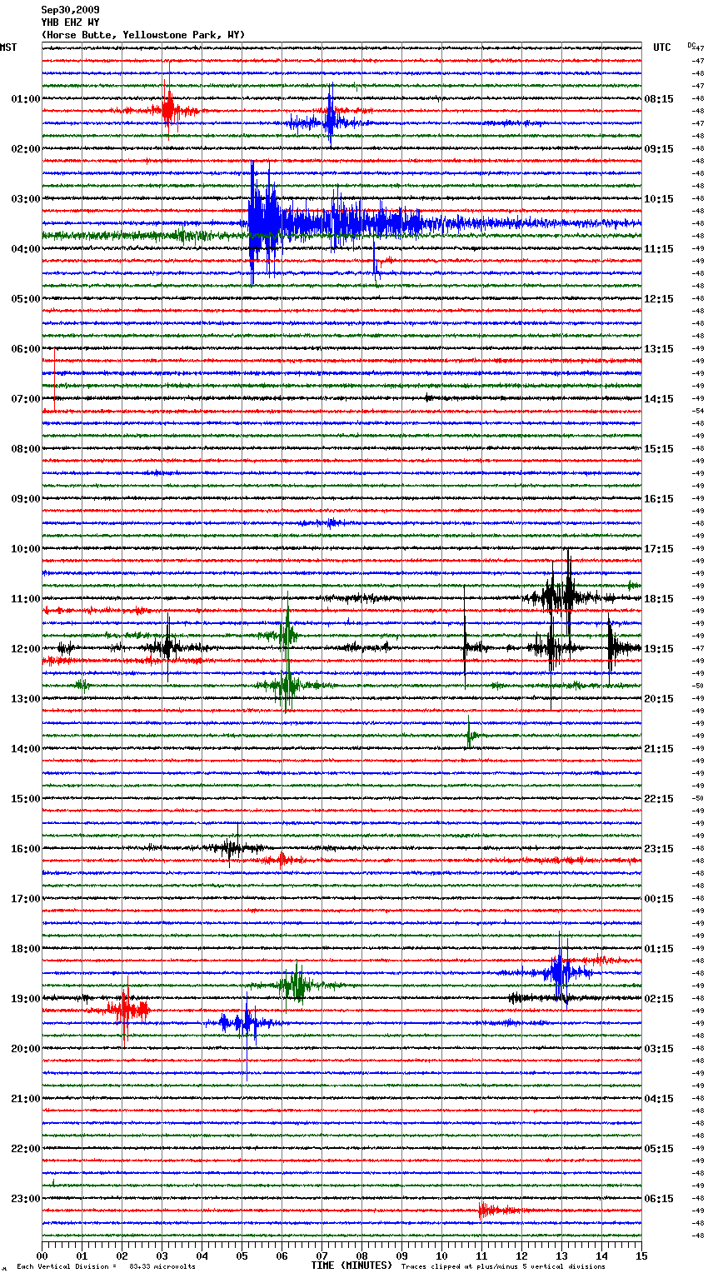
Task: Click minute 03 on the bottom axis
Action: pos(162,1255)
